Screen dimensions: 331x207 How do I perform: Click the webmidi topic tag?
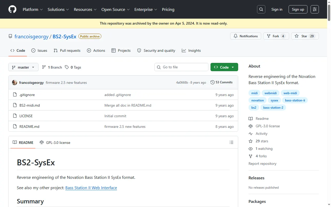coord(270,93)
